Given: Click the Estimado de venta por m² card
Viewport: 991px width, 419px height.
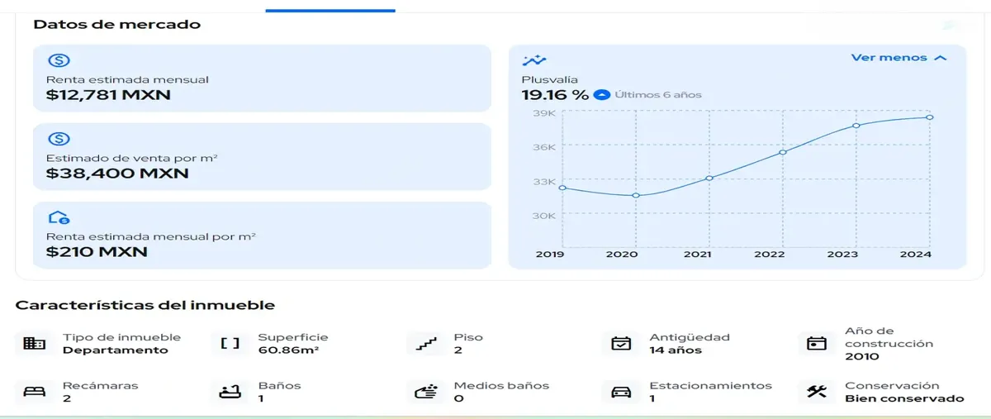Looking at the screenshot, I should pos(262,157).
